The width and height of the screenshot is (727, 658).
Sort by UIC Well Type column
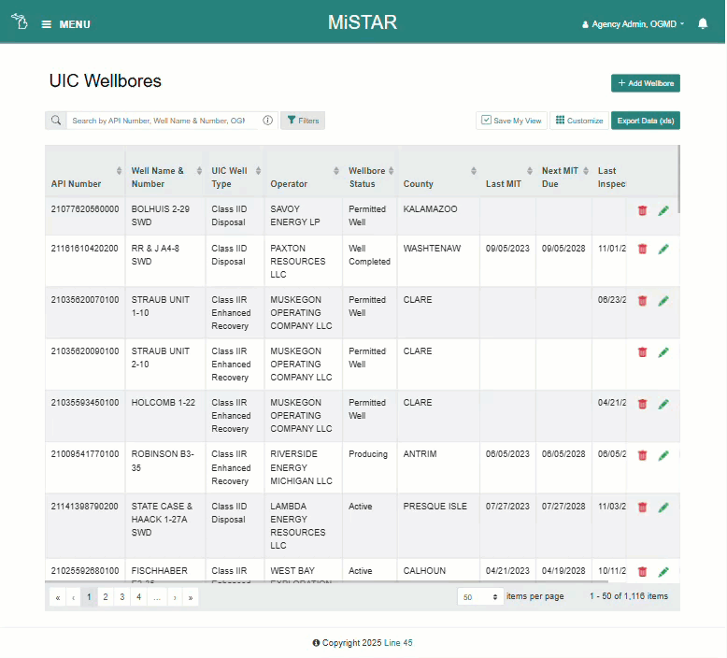point(258,171)
